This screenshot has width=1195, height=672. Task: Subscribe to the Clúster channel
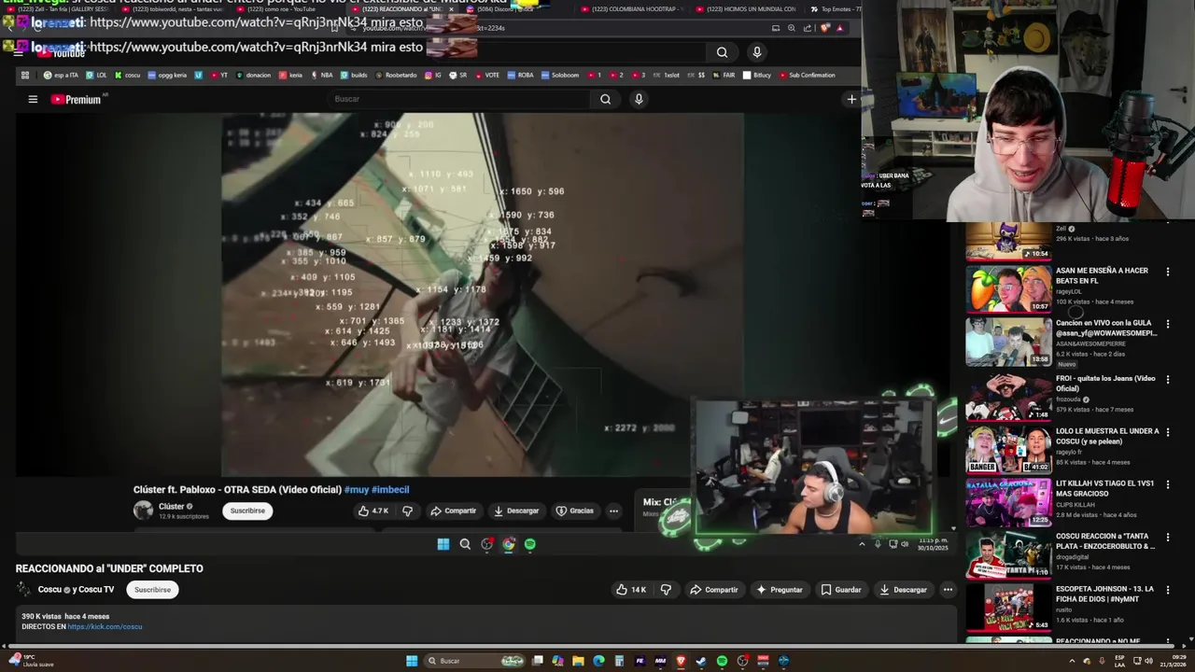tap(247, 511)
